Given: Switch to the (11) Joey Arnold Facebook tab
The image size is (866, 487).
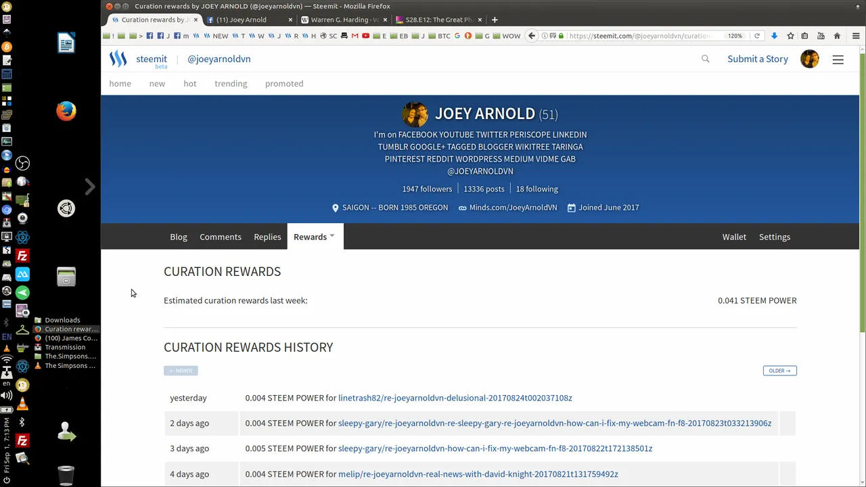Looking at the screenshot, I should pos(248,20).
